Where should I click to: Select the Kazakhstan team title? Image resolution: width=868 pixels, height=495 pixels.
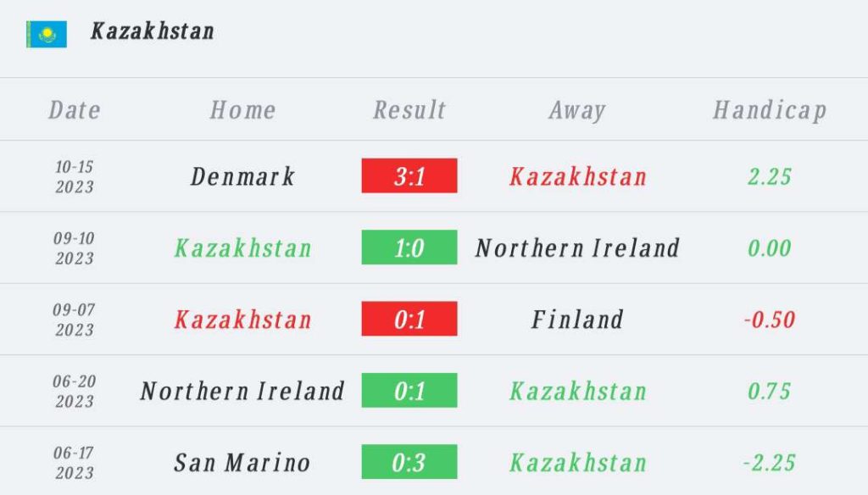point(153,31)
